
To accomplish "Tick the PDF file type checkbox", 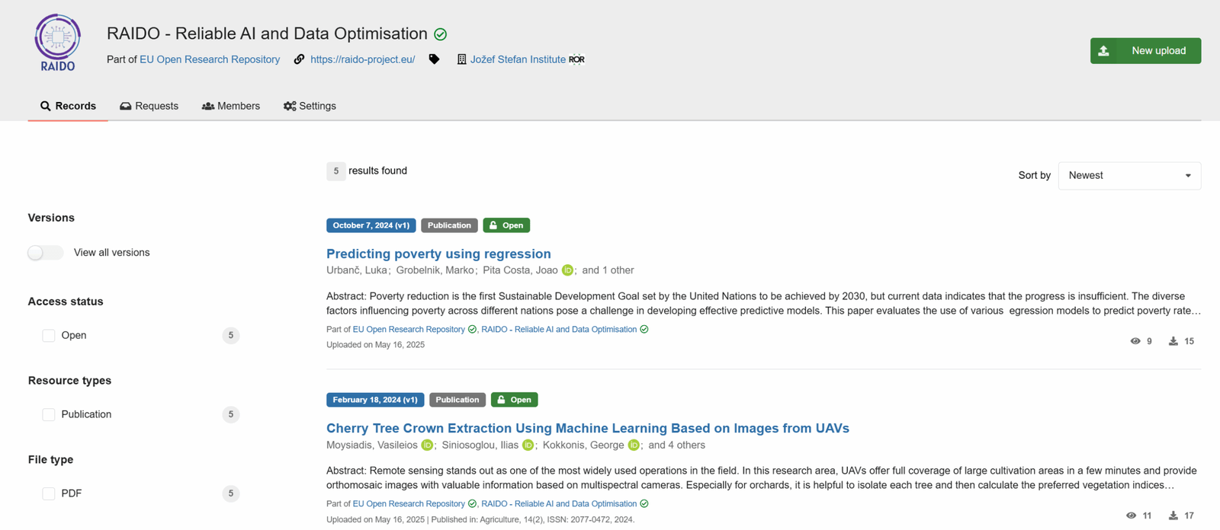I will pyautogui.click(x=49, y=494).
